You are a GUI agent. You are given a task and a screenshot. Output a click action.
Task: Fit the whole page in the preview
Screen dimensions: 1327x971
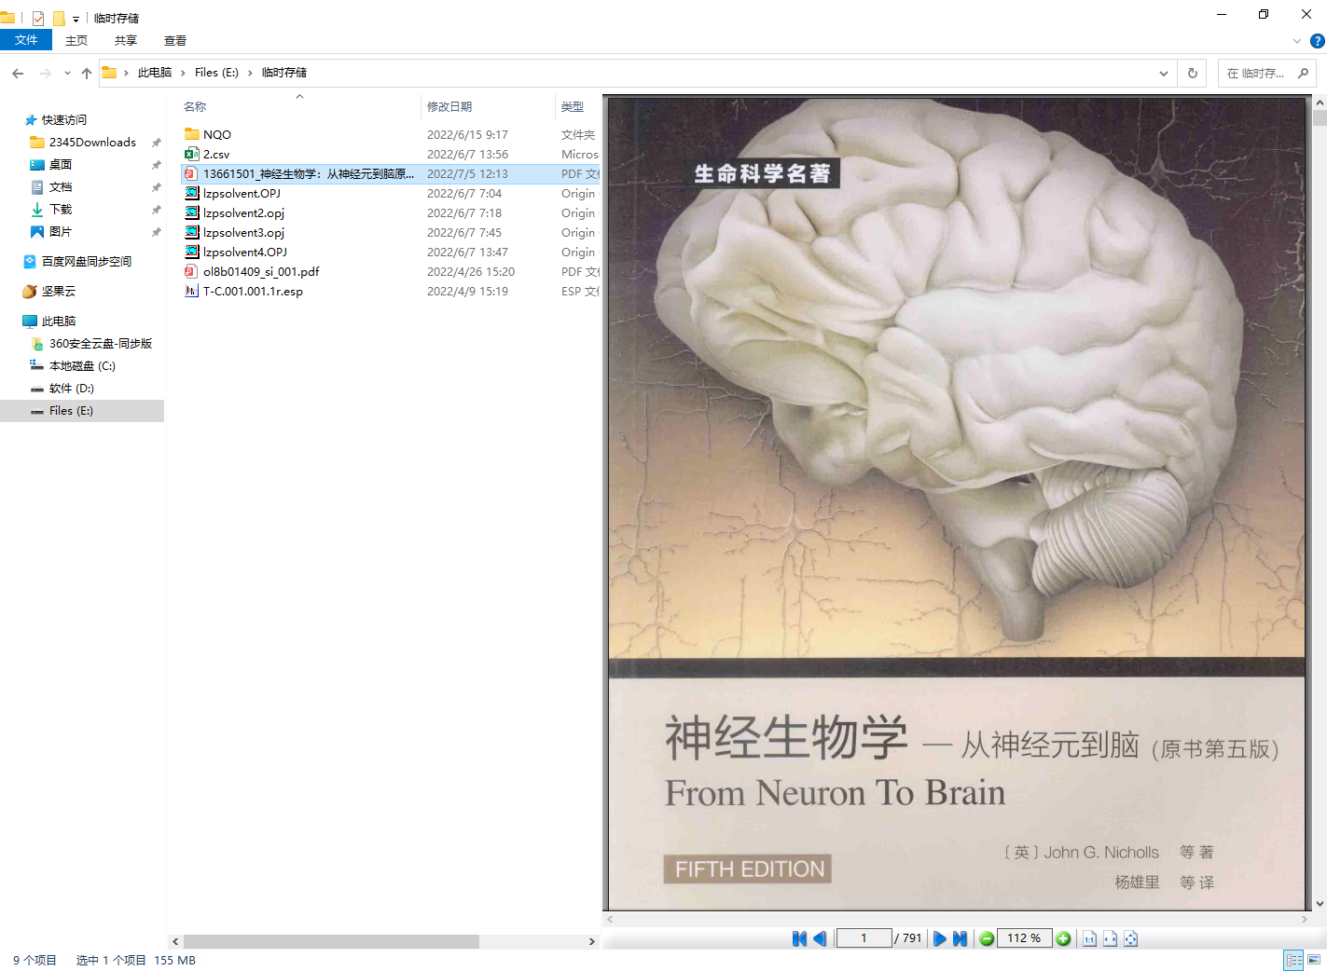(1130, 938)
